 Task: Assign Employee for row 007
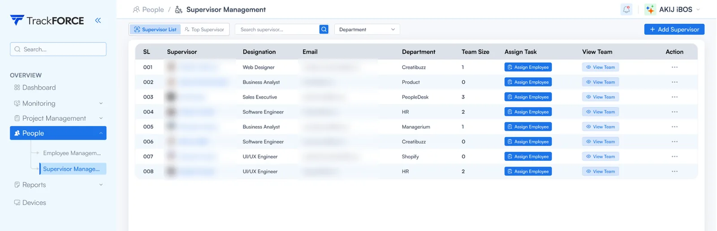[528, 156]
